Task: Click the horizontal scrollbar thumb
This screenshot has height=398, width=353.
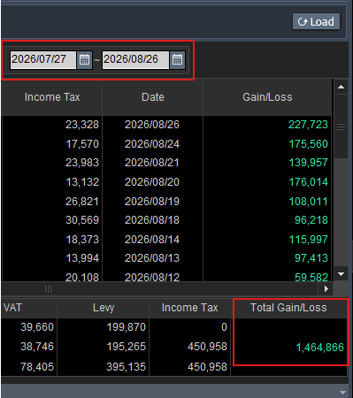Action: tap(48, 289)
